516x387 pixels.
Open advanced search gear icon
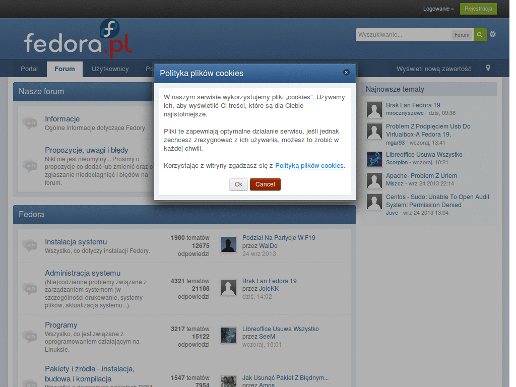coord(493,34)
